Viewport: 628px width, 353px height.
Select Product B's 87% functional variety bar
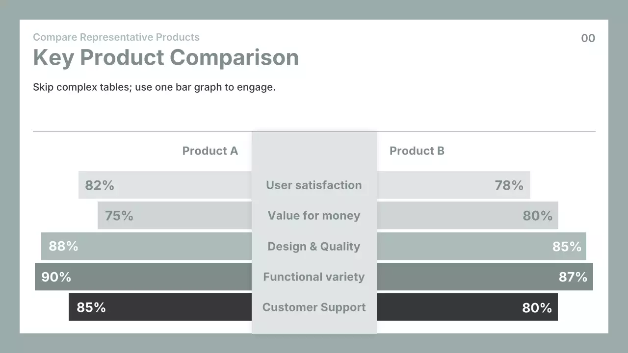pos(485,277)
